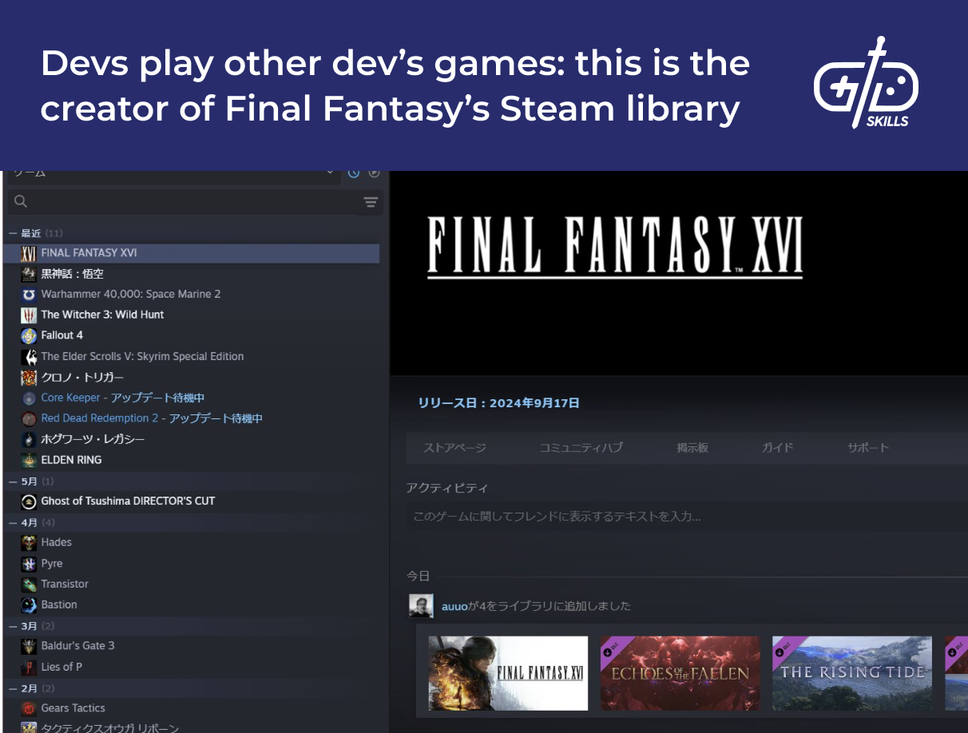Click the Hades game icon

pyautogui.click(x=29, y=543)
